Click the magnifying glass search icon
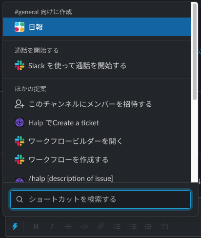This screenshot has width=201, height=238. tap(20, 199)
